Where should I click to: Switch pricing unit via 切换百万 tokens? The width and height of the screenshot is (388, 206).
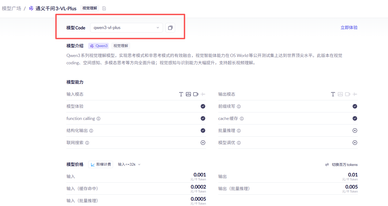pyautogui.click(x=345, y=165)
